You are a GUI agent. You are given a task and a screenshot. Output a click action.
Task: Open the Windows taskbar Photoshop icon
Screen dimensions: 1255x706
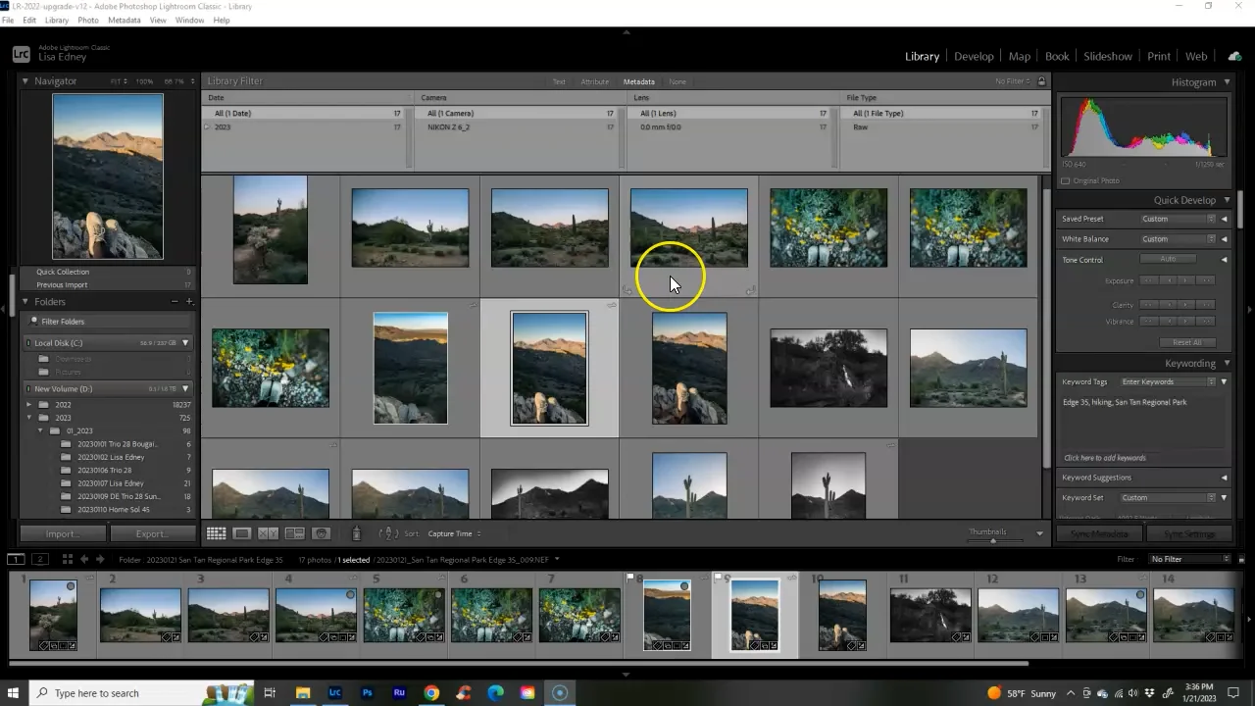[x=367, y=693]
